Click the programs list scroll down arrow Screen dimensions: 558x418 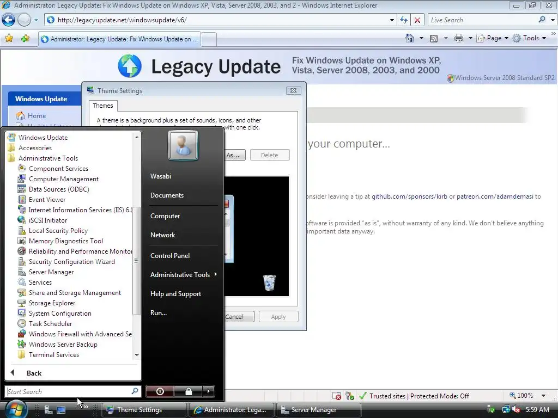(137, 355)
